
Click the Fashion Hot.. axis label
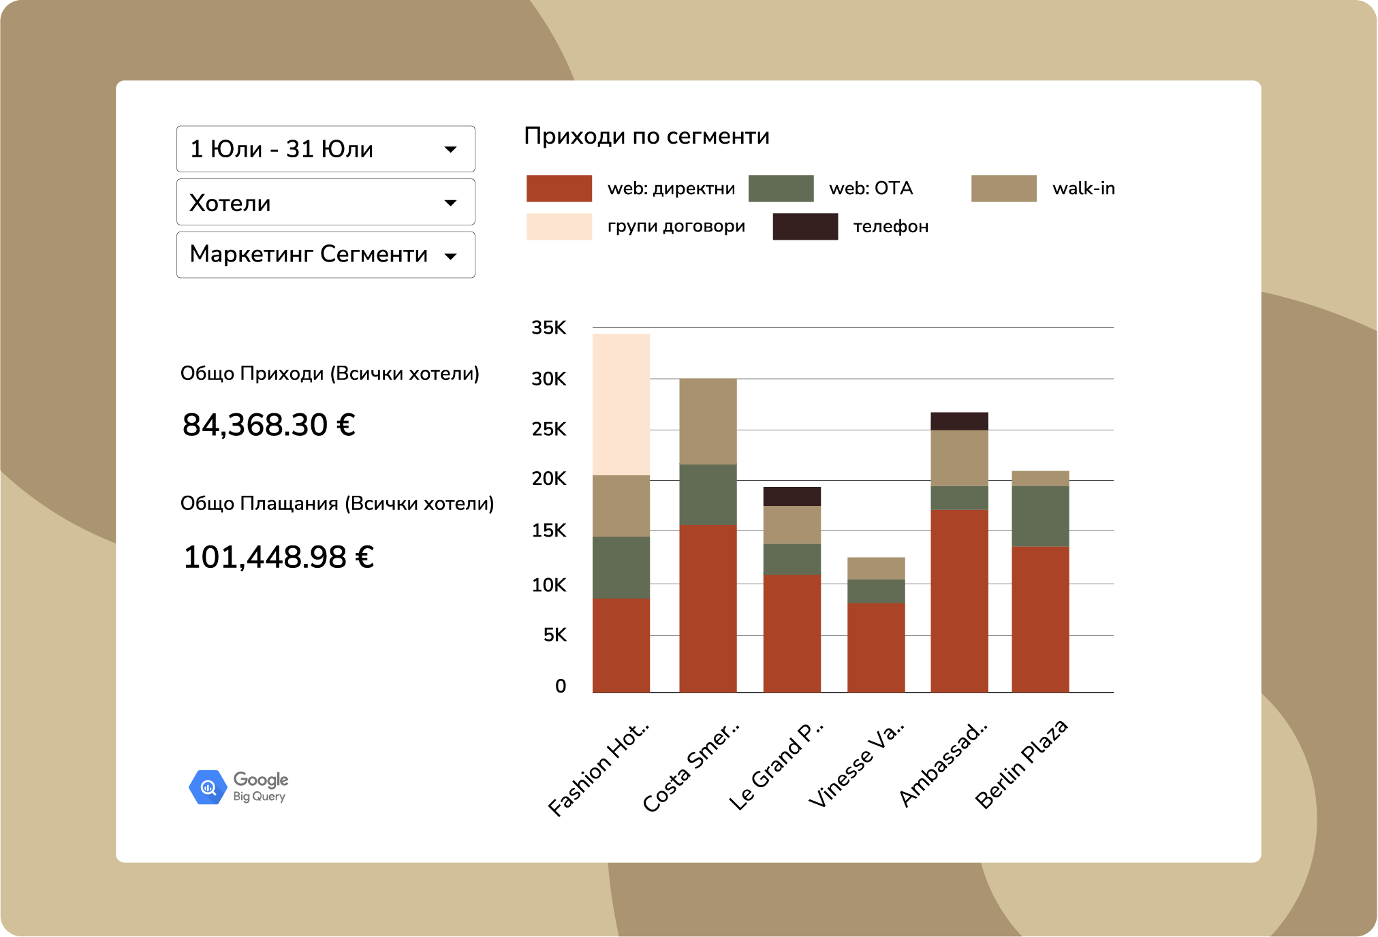click(599, 769)
